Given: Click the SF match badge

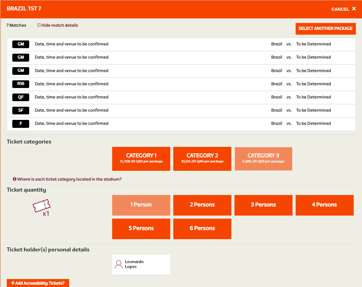Looking at the screenshot, I should click(x=21, y=110).
